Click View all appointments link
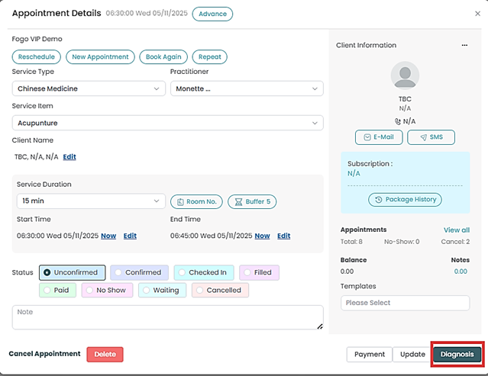 456,230
